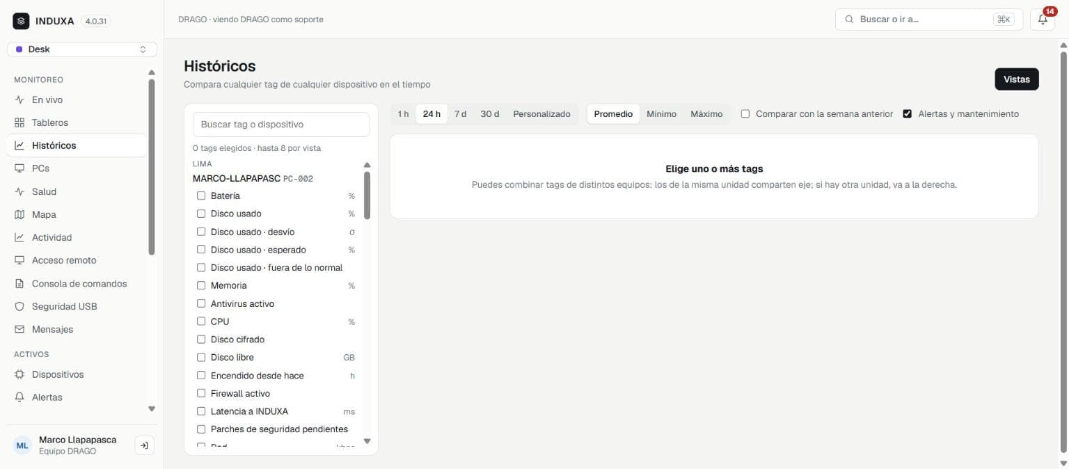1069x469 pixels.
Task: Enable Comparar con la semana anterior
Action: [x=745, y=114]
